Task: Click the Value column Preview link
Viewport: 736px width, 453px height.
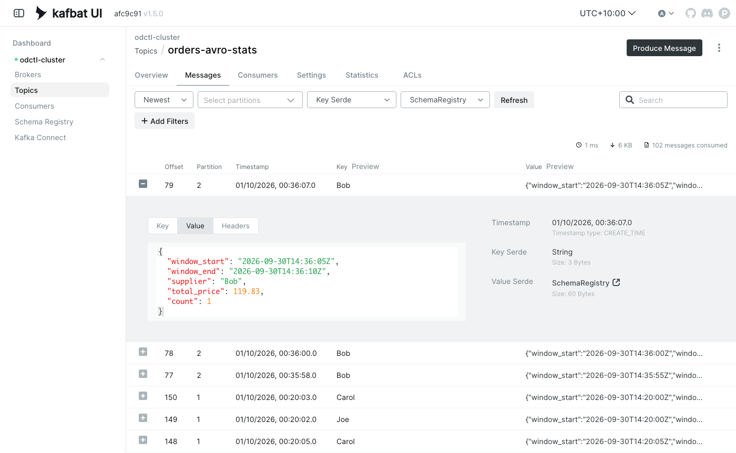Action: [560, 166]
